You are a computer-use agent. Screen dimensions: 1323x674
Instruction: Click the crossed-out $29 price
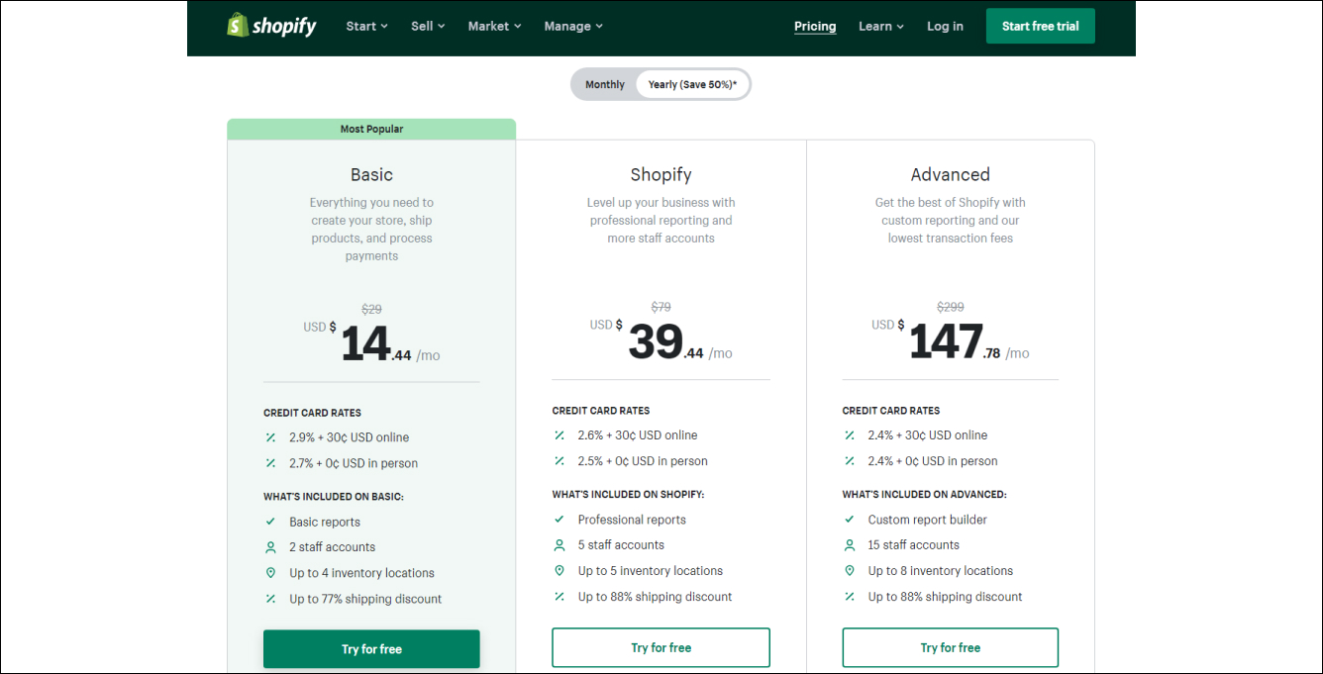coord(371,310)
